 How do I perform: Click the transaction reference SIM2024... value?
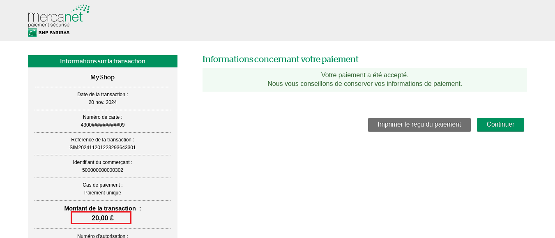click(x=102, y=148)
